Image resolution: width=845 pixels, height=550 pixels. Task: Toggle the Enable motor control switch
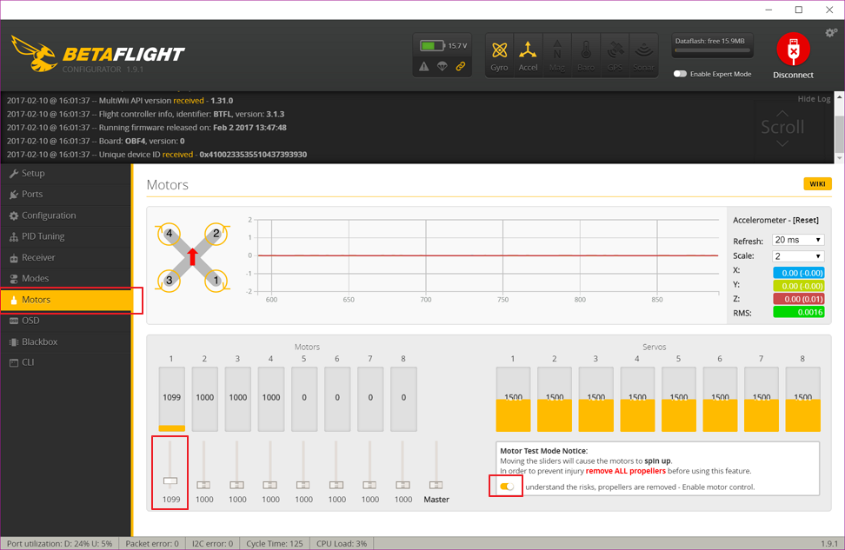[507, 487]
